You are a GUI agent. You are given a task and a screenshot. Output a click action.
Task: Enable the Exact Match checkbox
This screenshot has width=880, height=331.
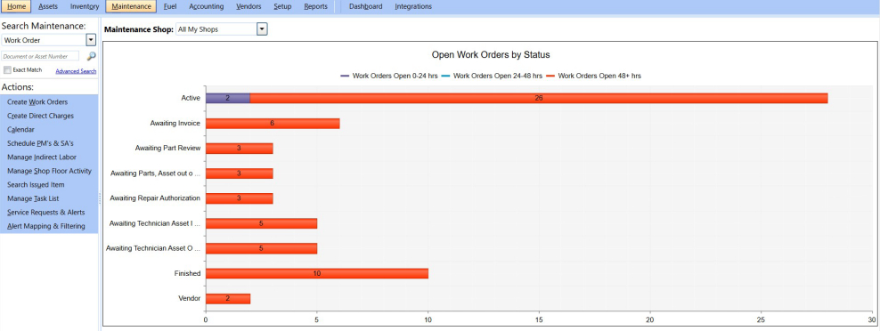[7, 70]
